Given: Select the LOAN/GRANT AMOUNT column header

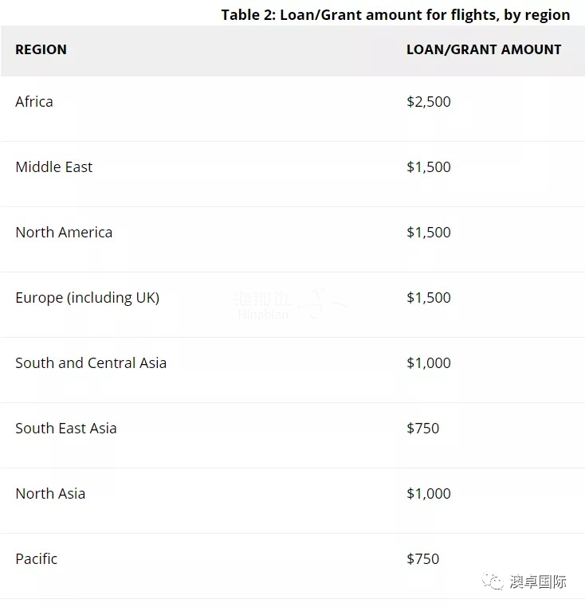Looking at the screenshot, I should tap(484, 49).
